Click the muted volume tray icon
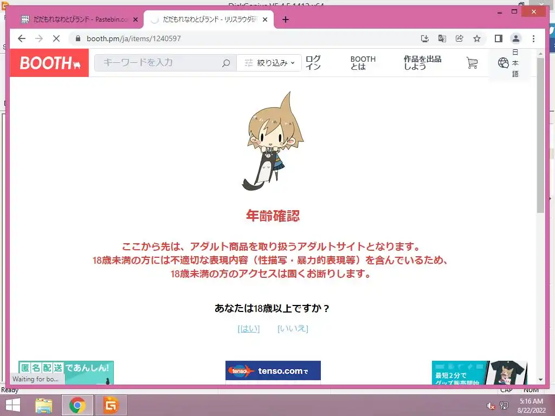 point(491,406)
